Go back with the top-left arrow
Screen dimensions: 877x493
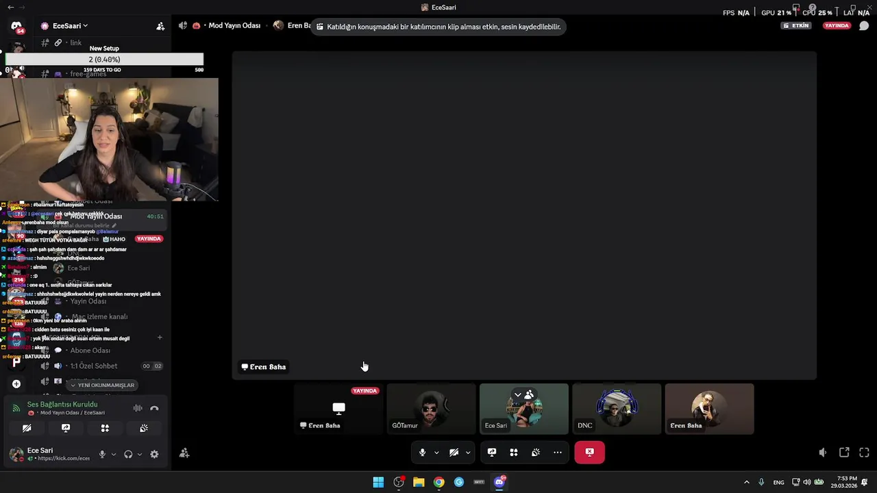10,7
